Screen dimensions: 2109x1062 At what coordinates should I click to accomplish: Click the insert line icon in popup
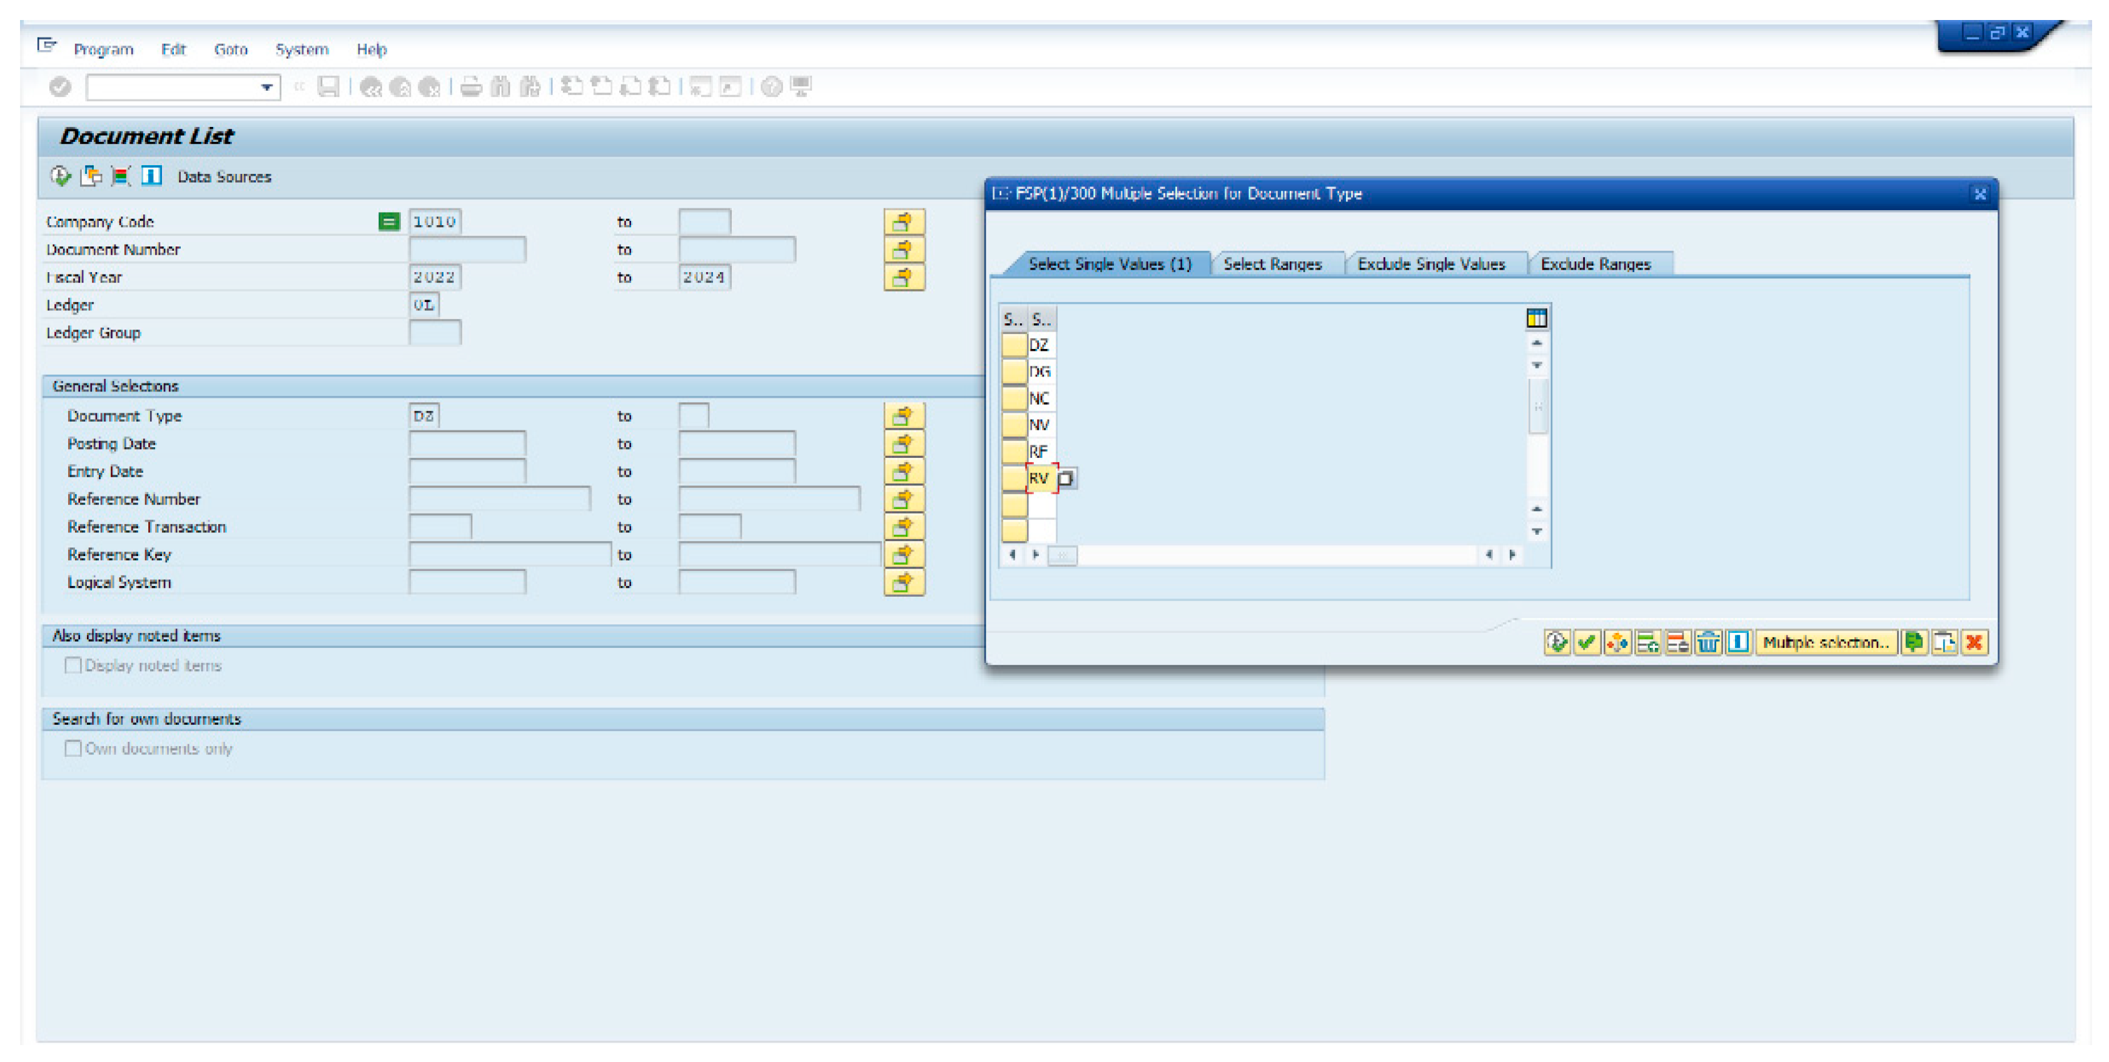point(1647,642)
